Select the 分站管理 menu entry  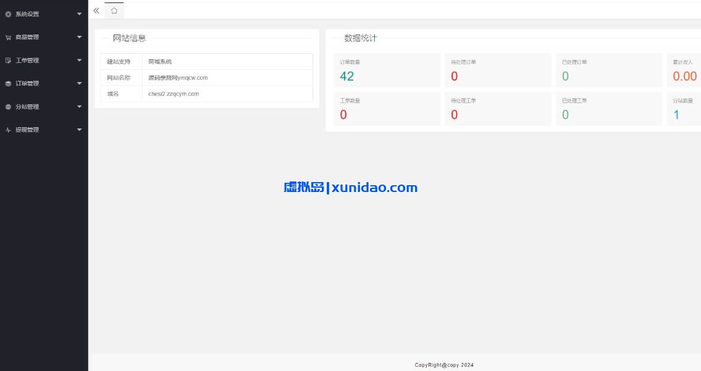pos(28,106)
